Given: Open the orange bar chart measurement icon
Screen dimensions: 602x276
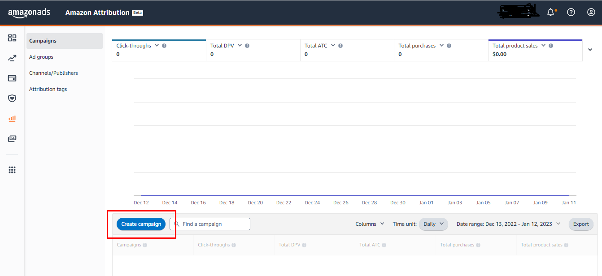Looking at the screenshot, I should point(12,118).
